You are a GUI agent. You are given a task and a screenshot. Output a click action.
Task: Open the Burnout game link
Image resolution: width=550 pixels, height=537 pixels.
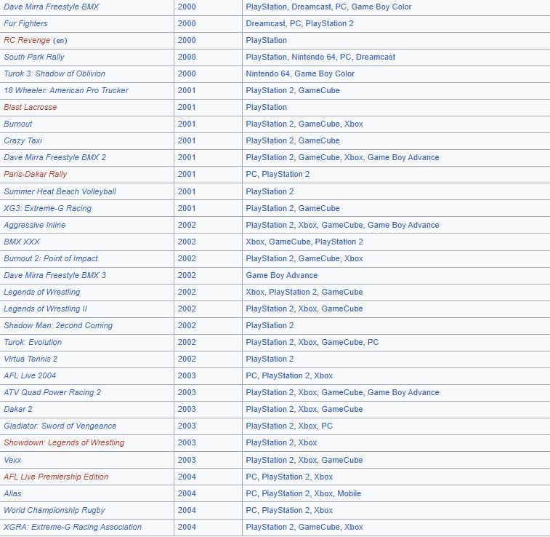click(x=18, y=124)
